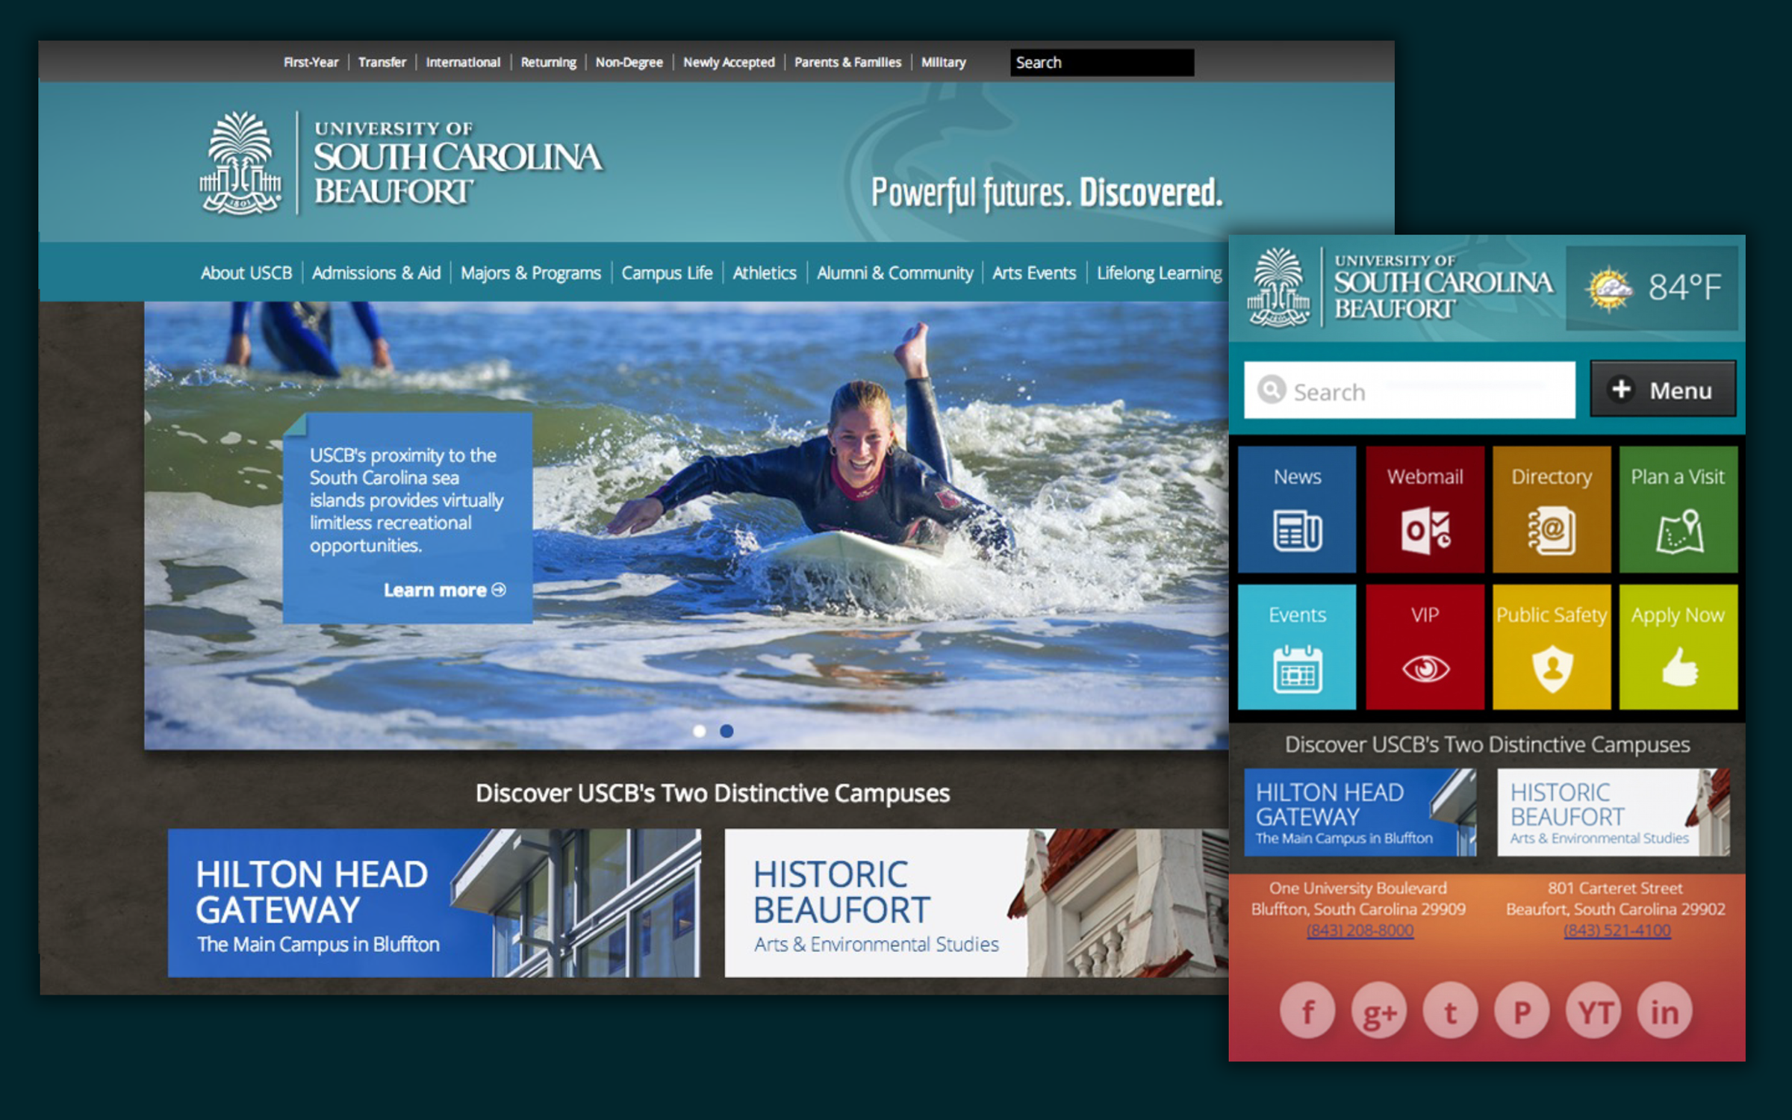Click the News tile icon
This screenshot has width=1792, height=1120.
(x=1297, y=532)
